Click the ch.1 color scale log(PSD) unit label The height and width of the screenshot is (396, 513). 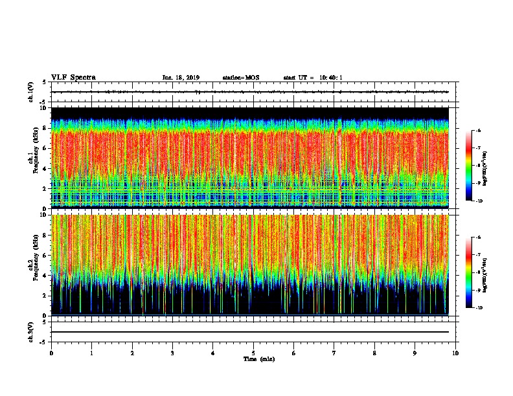click(x=484, y=168)
